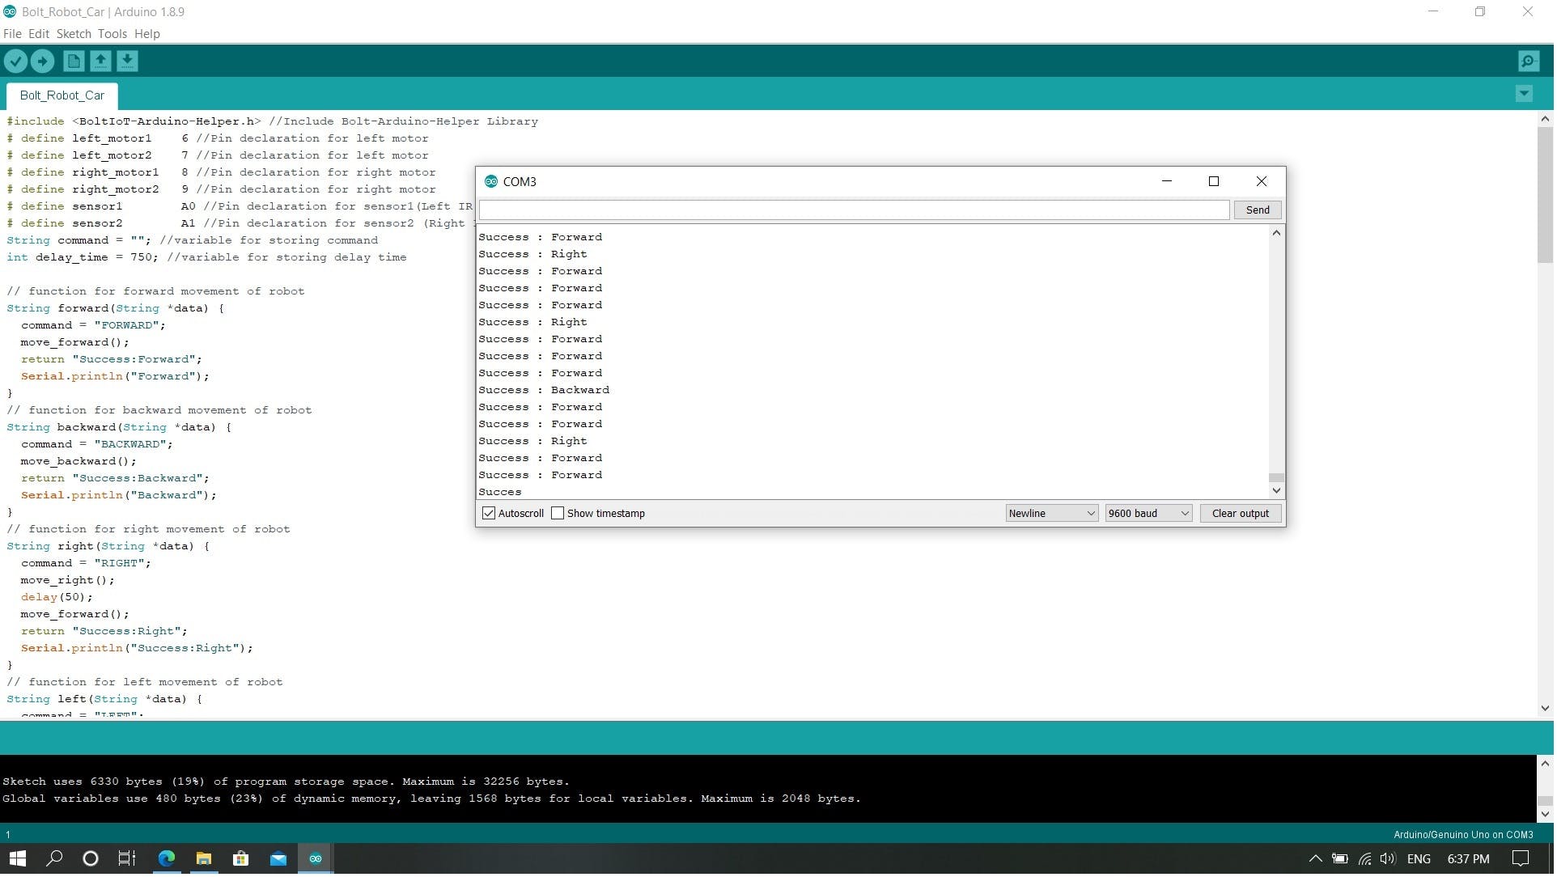Image resolution: width=1557 pixels, height=877 pixels.
Task: Click the ENG language indicator
Action: point(1419,859)
